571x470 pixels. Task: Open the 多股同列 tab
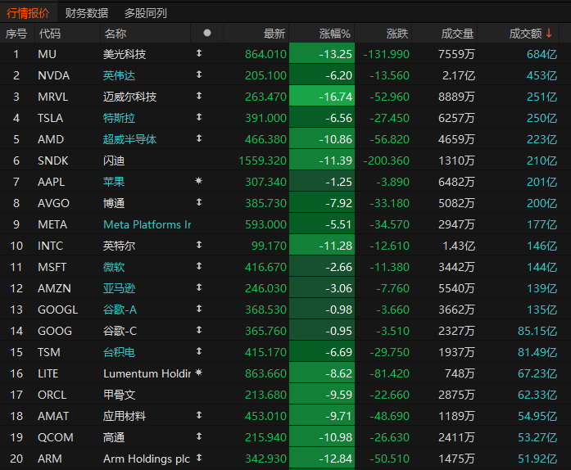pyautogui.click(x=145, y=13)
